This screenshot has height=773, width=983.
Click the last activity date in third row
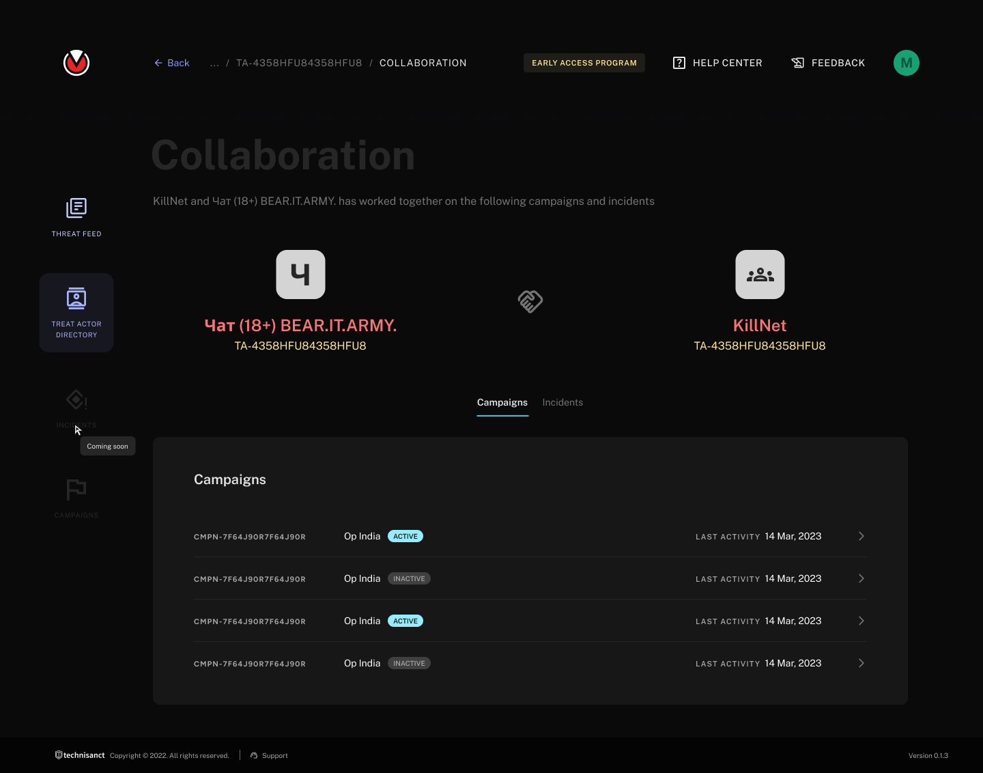(x=793, y=621)
